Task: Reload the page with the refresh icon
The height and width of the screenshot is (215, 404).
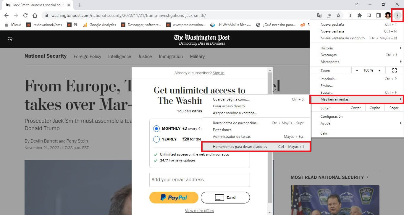Action: [25, 15]
